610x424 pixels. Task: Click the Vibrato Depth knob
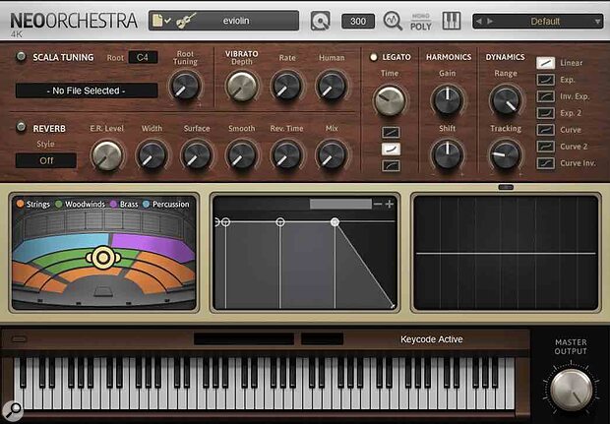242,86
